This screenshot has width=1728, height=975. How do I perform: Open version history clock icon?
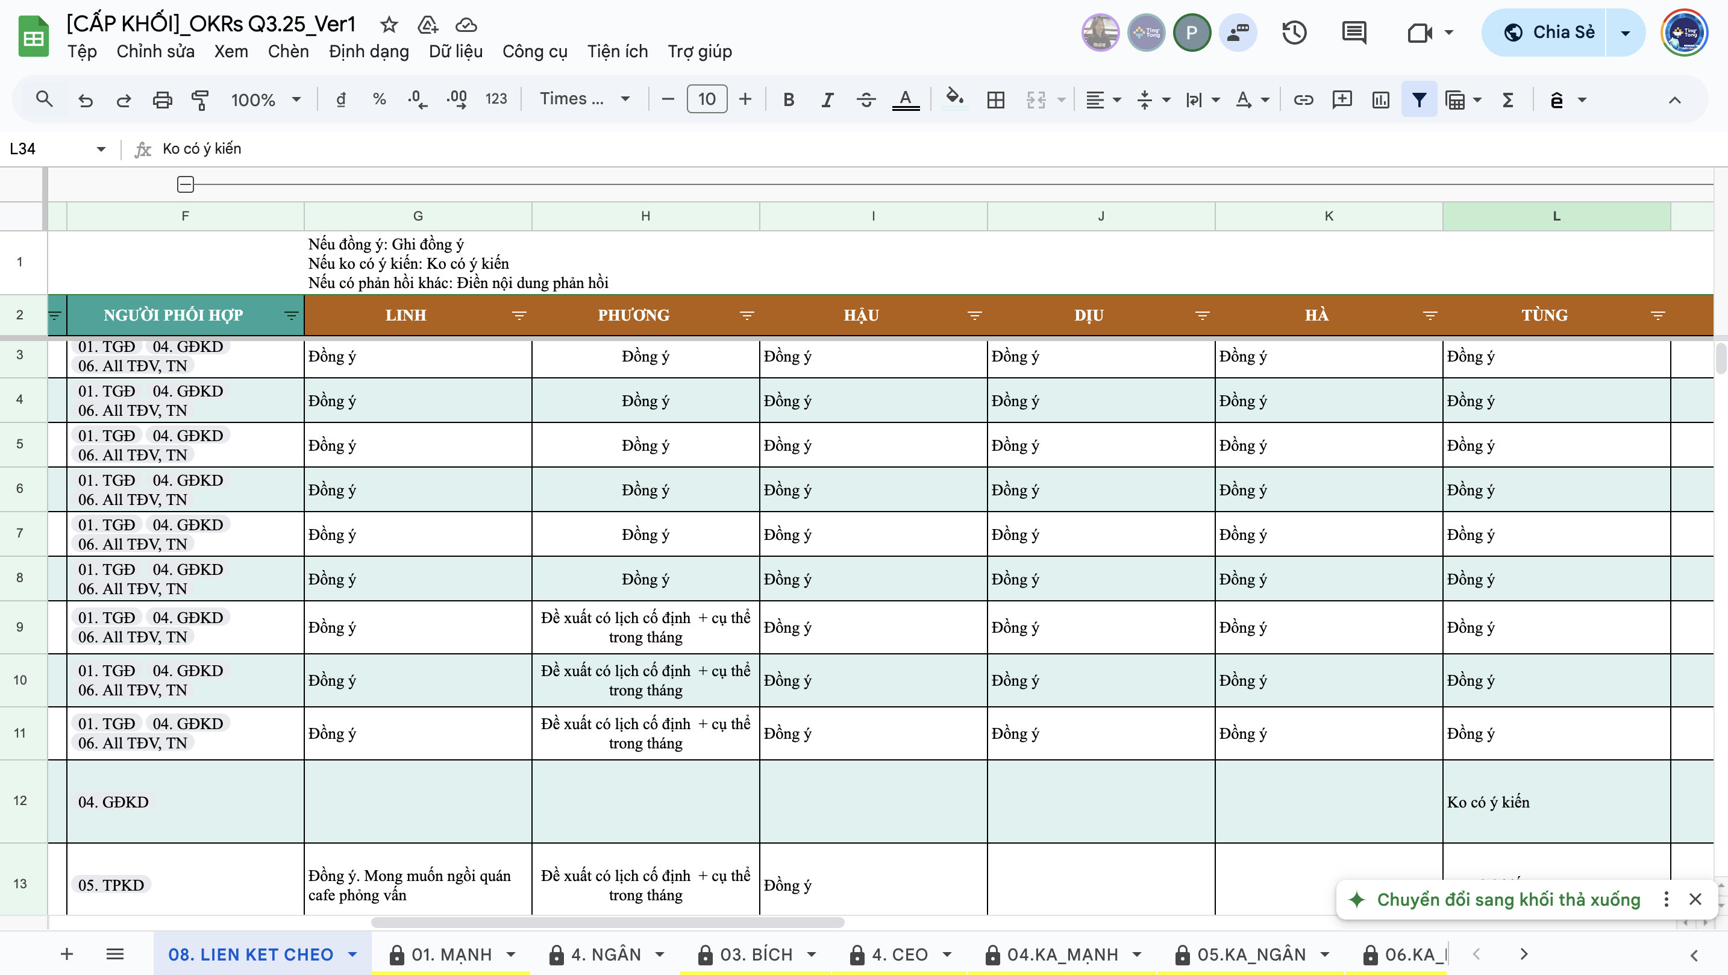[1294, 32]
